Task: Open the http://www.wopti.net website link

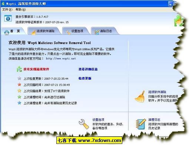Action: click(x=61, y=59)
